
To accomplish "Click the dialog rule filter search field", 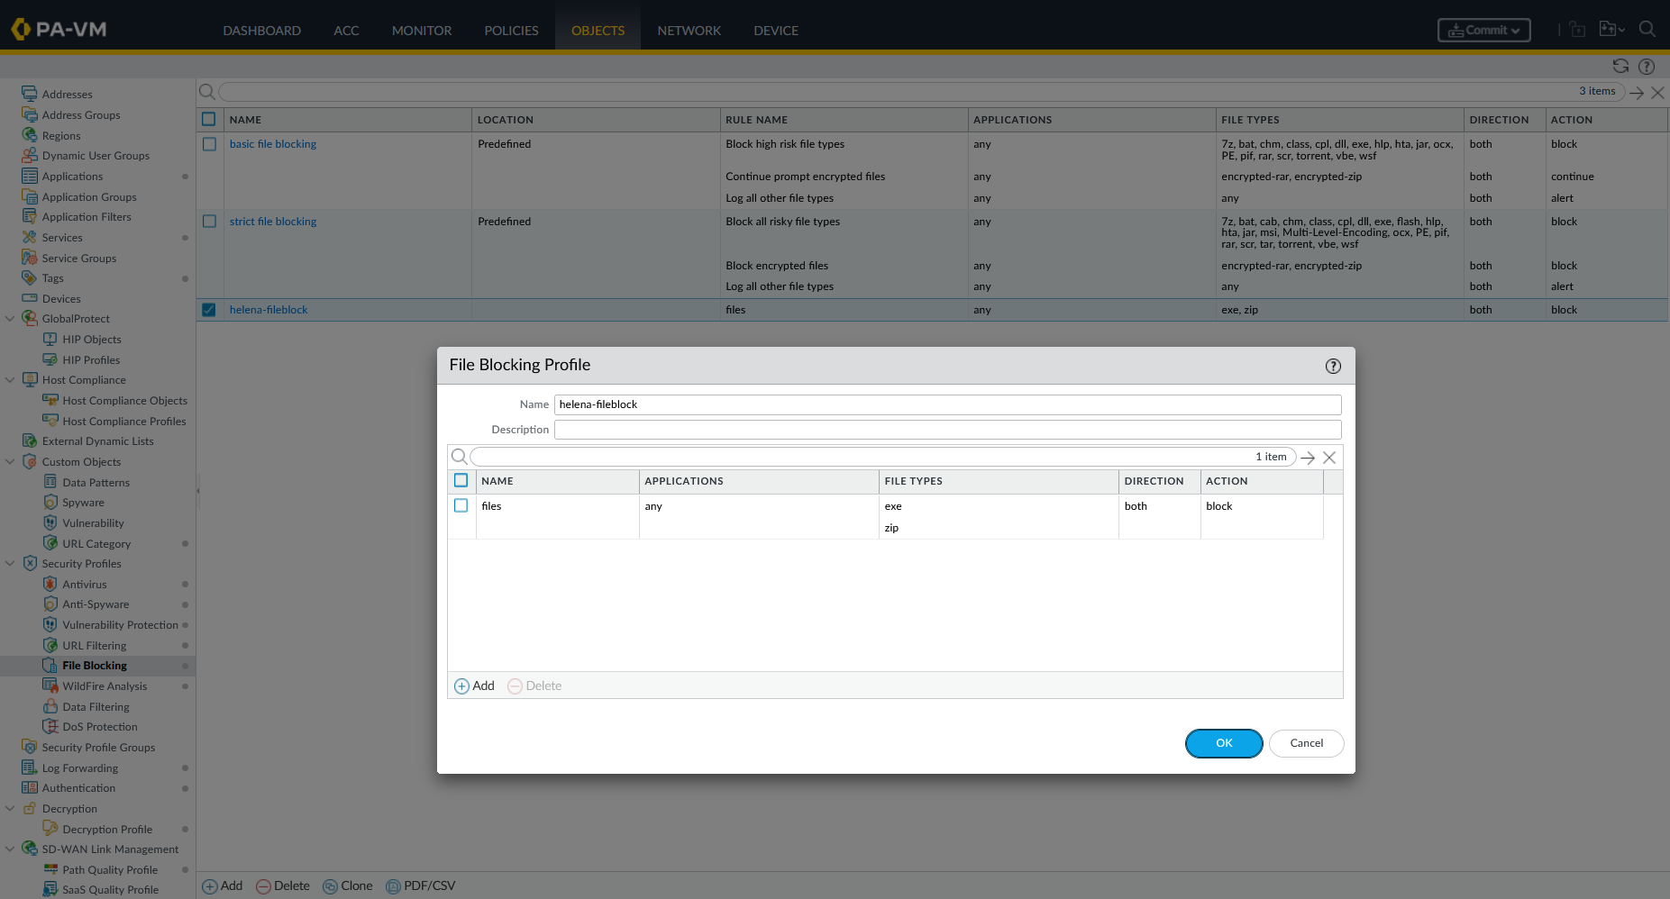I will 883,457.
